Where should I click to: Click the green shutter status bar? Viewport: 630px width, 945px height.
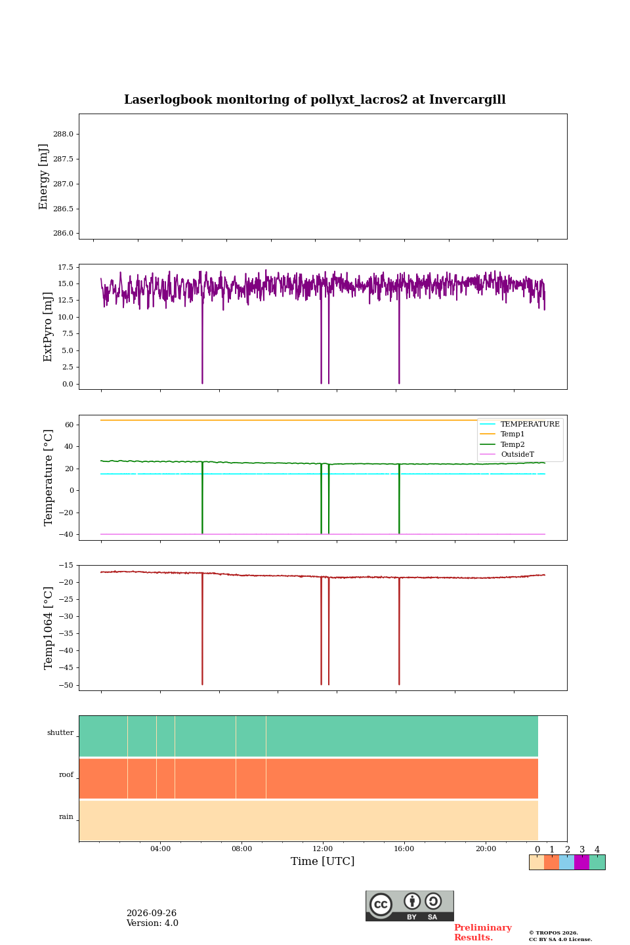[x=308, y=736]
